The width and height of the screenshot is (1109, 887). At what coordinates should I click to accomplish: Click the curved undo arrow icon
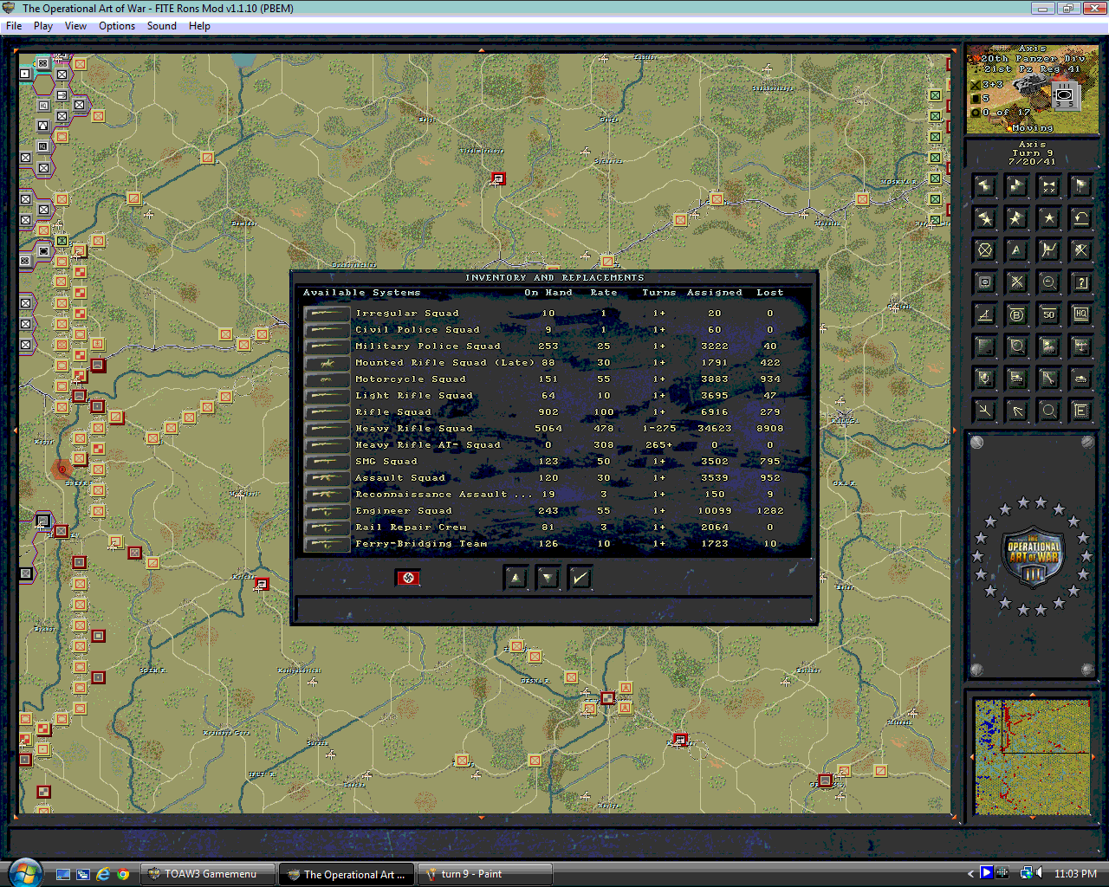tap(1081, 217)
